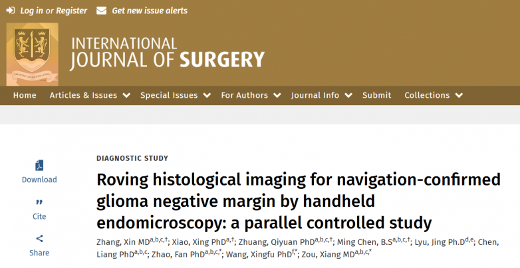Select the Submit menu item
The image size is (520, 268).
(376, 96)
